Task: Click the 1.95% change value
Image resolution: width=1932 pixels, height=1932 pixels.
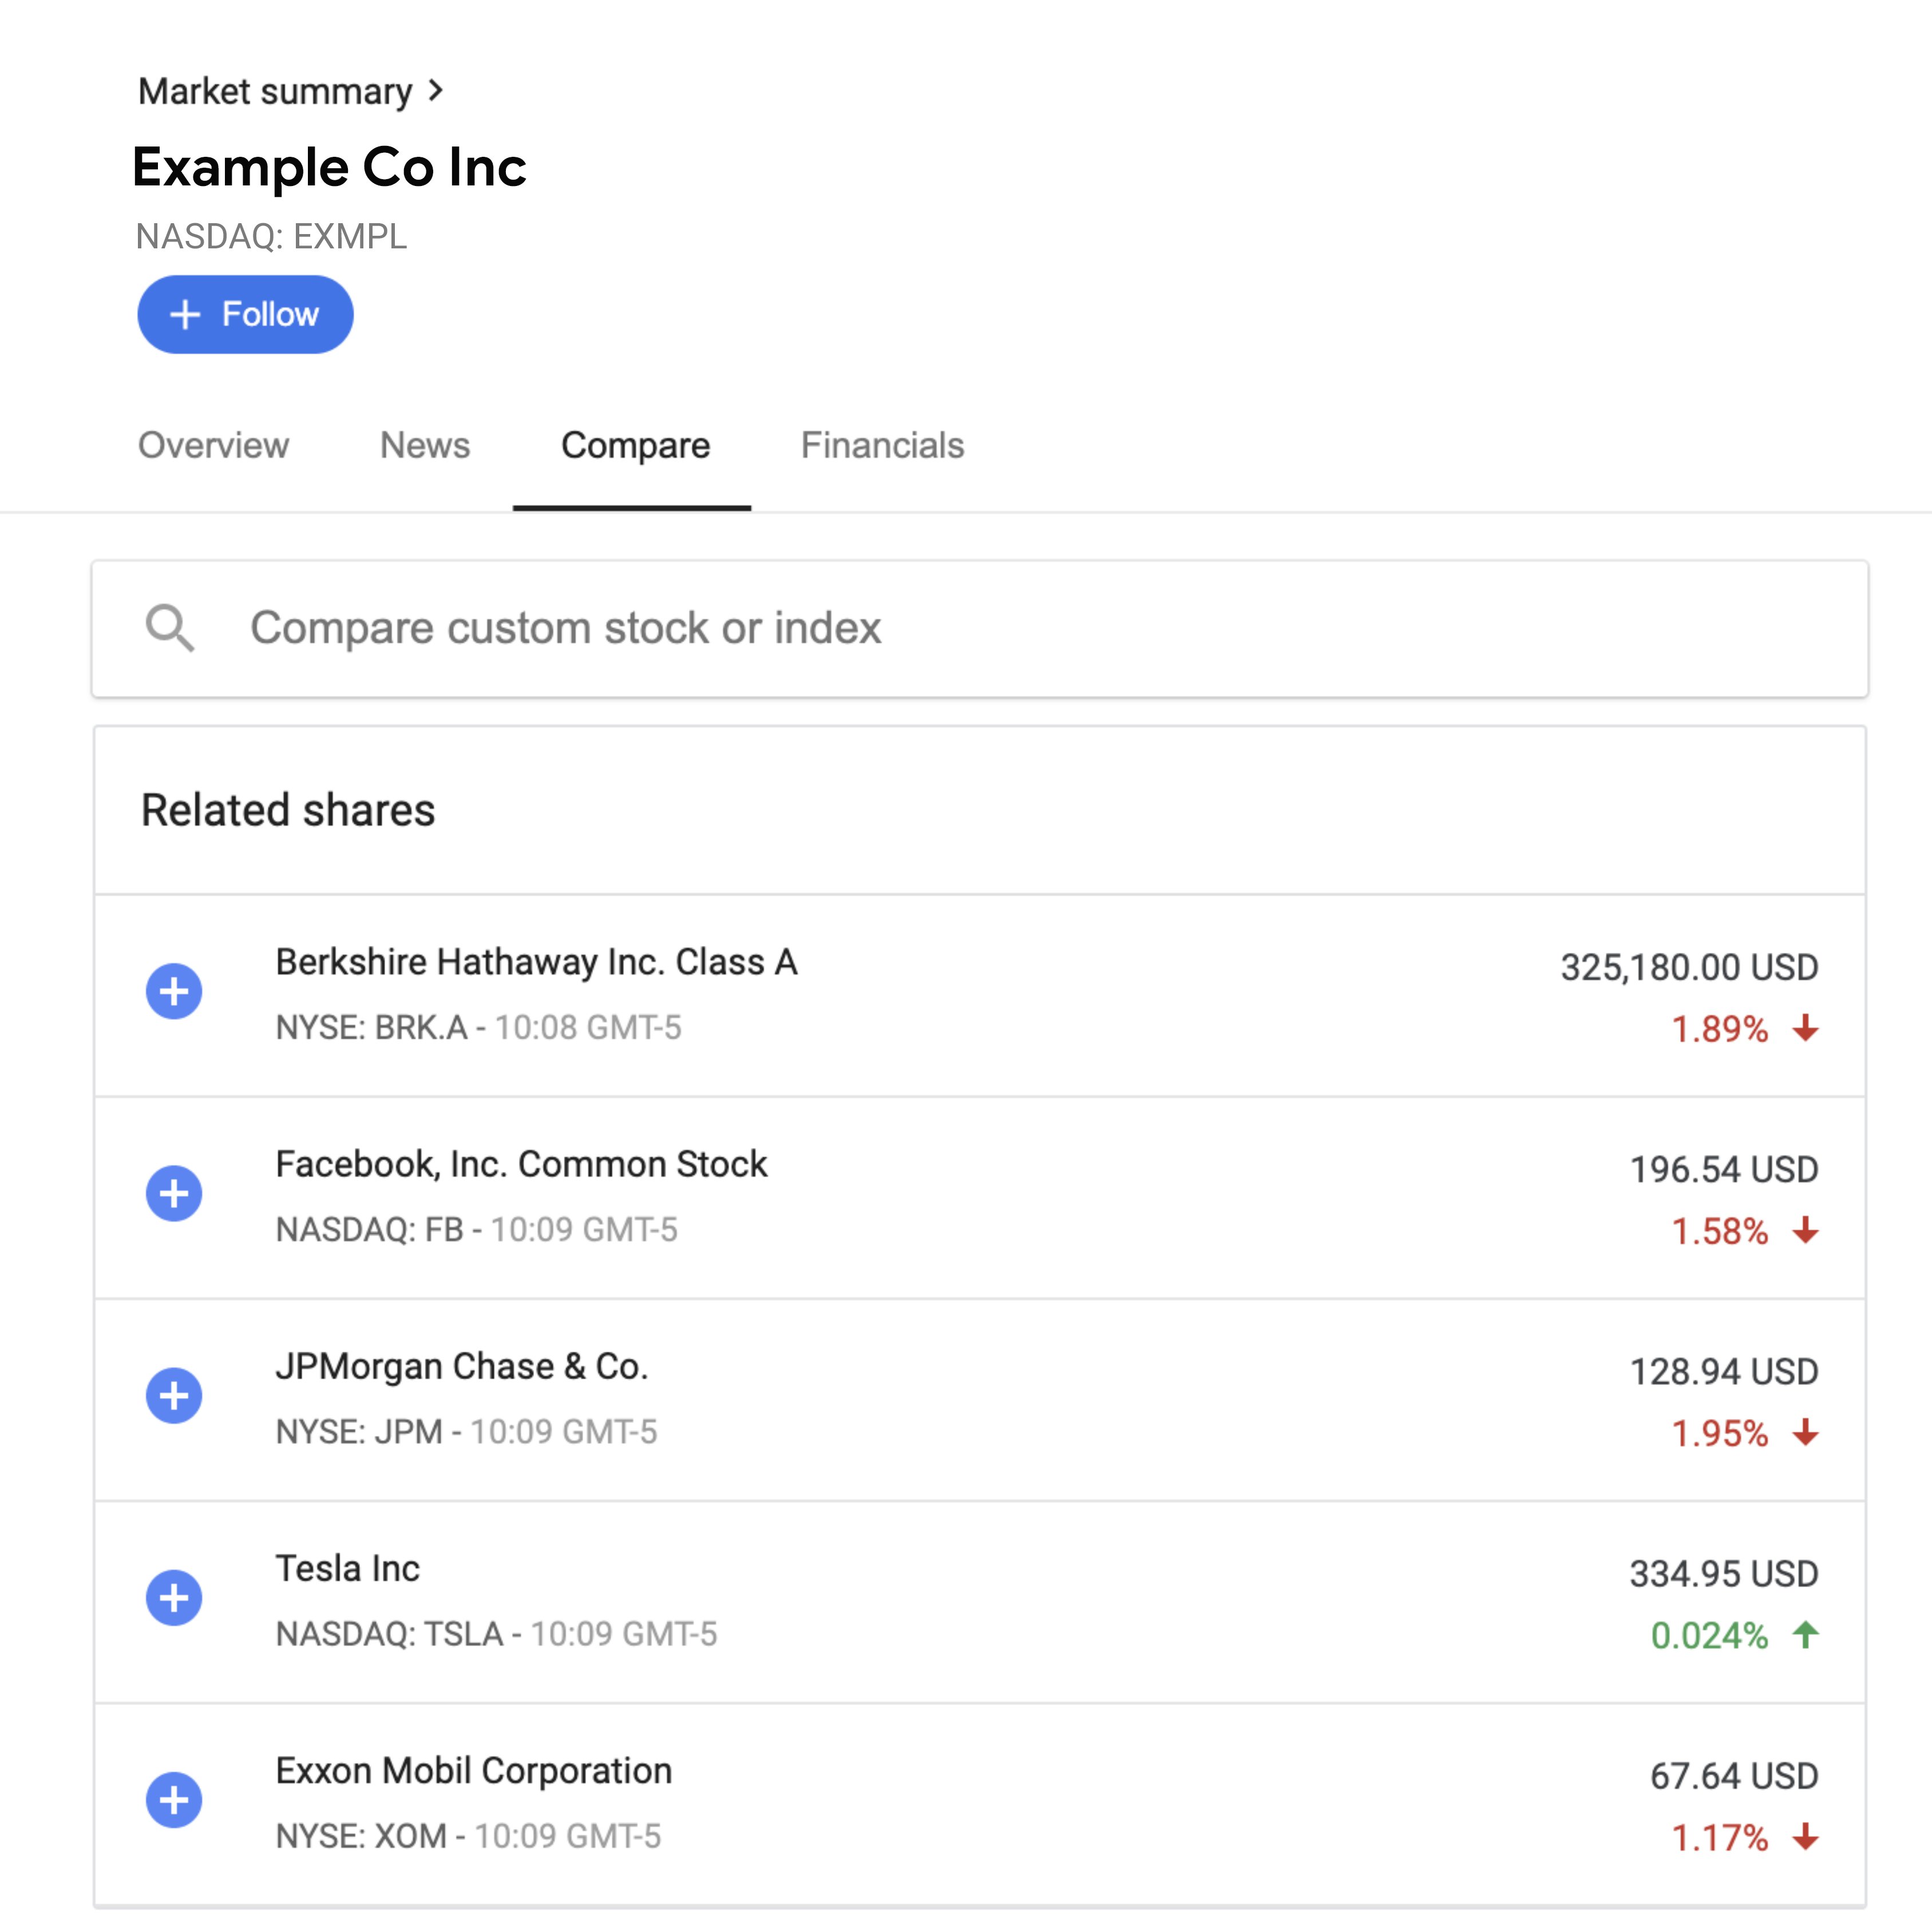Action: coord(1720,1433)
